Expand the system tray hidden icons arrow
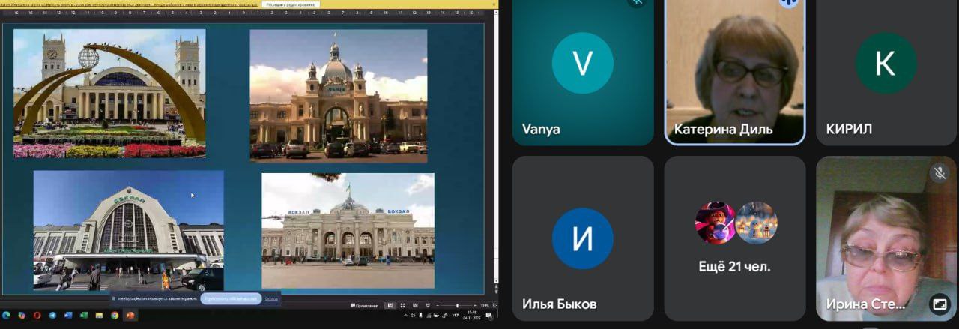Viewport: 959px width, 329px height. pos(405,315)
